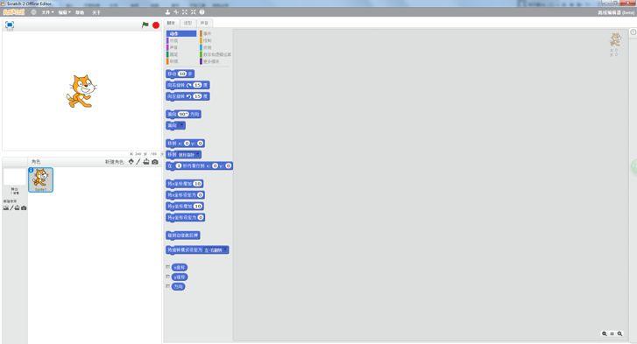637x344 pixels.
Task: Click the Scratch logo
Action: [x=14, y=12]
